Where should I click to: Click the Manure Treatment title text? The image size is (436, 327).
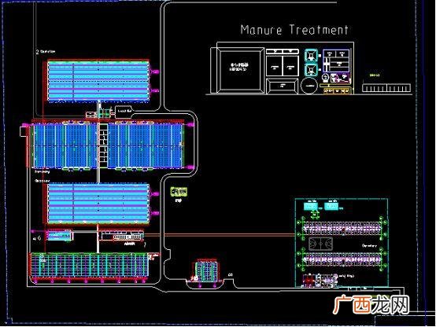[294, 30]
